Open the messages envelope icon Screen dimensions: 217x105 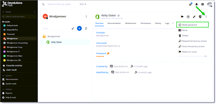point(203,5)
